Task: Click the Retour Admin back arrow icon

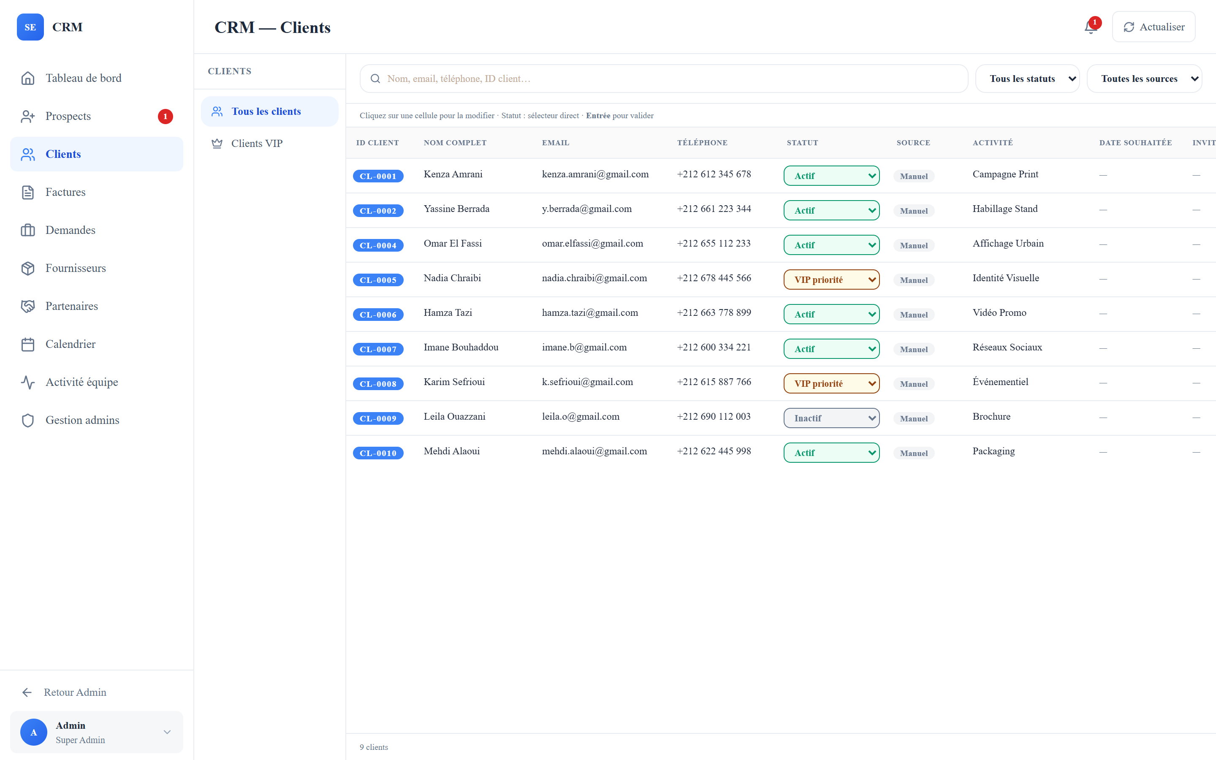Action: 27,692
